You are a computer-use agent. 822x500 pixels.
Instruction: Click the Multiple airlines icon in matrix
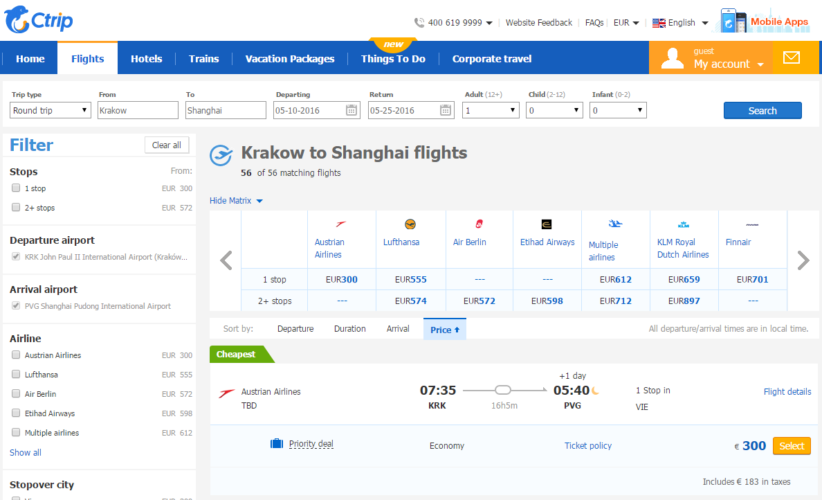[615, 224]
